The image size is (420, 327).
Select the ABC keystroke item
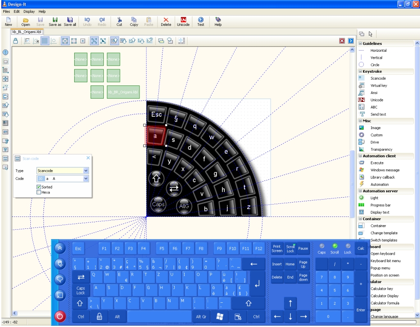(374, 107)
